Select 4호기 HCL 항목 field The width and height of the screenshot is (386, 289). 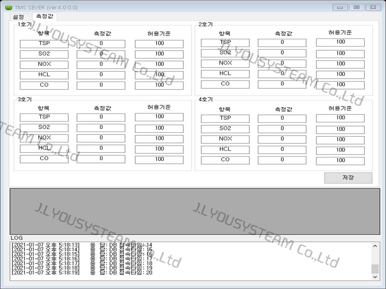[x=225, y=150]
